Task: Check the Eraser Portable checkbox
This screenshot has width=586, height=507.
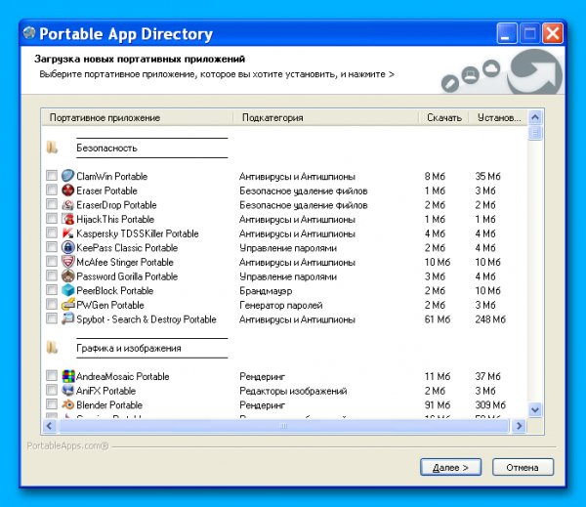Action: click(52, 190)
